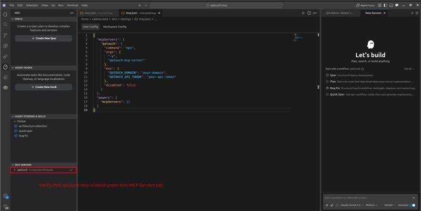Click the Split Editor icon
Viewport: 421px width, 211px height.
[309, 13]
